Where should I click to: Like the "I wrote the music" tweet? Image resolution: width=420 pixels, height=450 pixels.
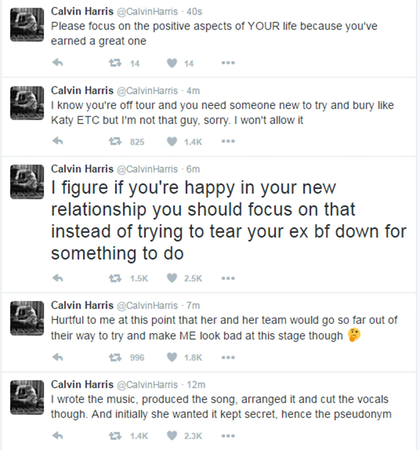172,436
